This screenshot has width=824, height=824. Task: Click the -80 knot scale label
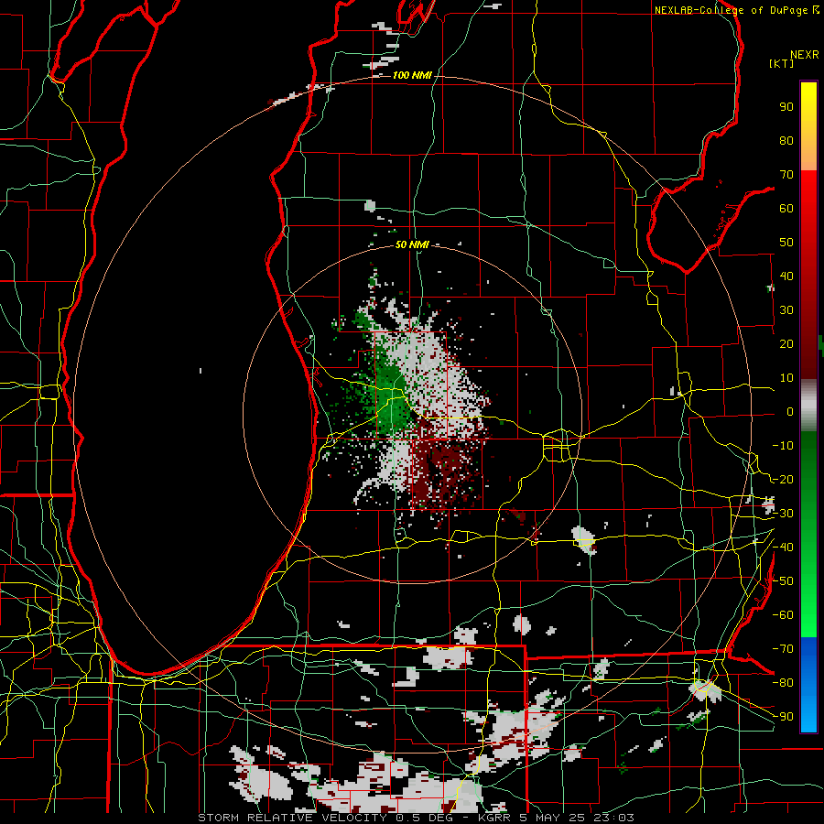783,683
